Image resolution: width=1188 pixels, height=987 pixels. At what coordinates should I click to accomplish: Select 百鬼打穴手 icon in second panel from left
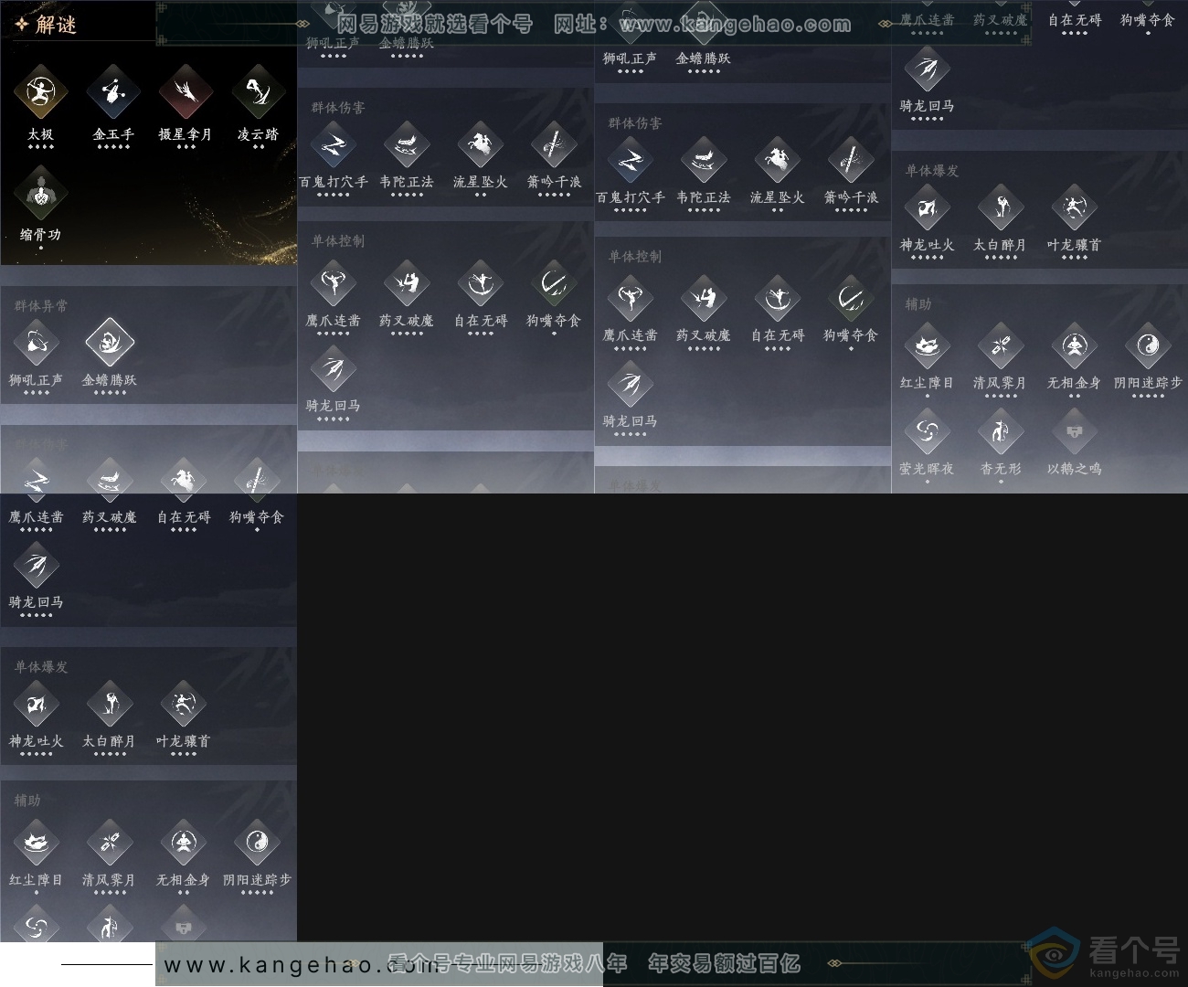334,144
